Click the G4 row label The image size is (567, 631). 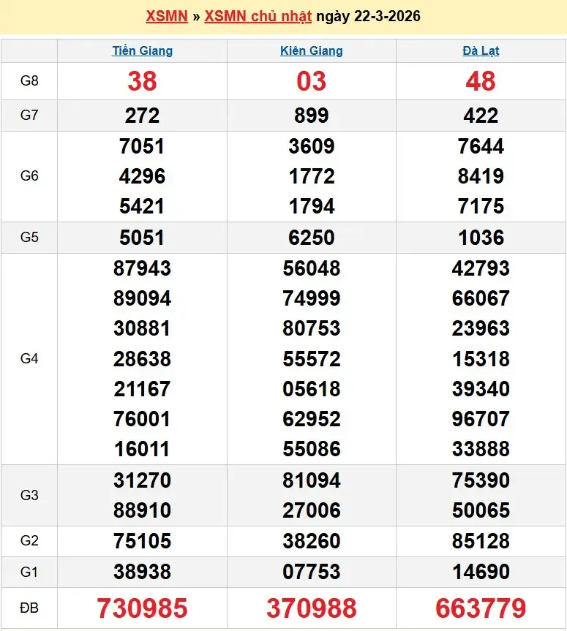coord(29,358)
